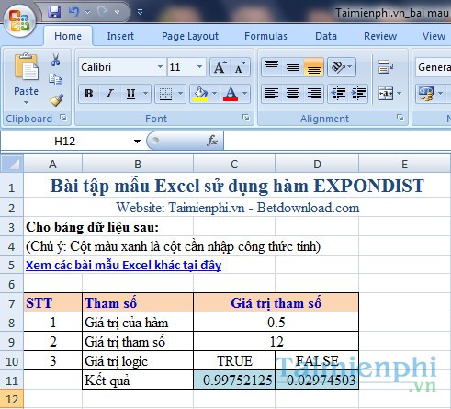451x409 pixels.
Task: Launch the Alignment dialog launcher
Action: (x=400, y=118)
